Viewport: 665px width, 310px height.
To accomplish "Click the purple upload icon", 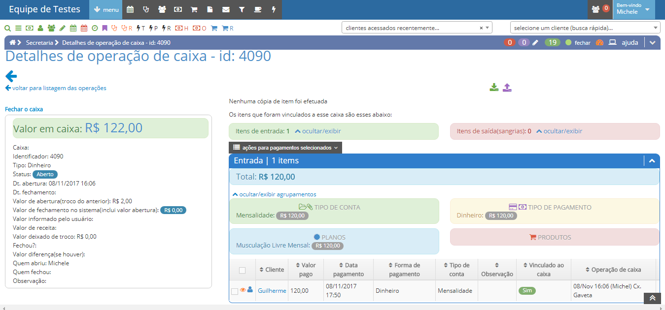I will [x=507, y=88].
